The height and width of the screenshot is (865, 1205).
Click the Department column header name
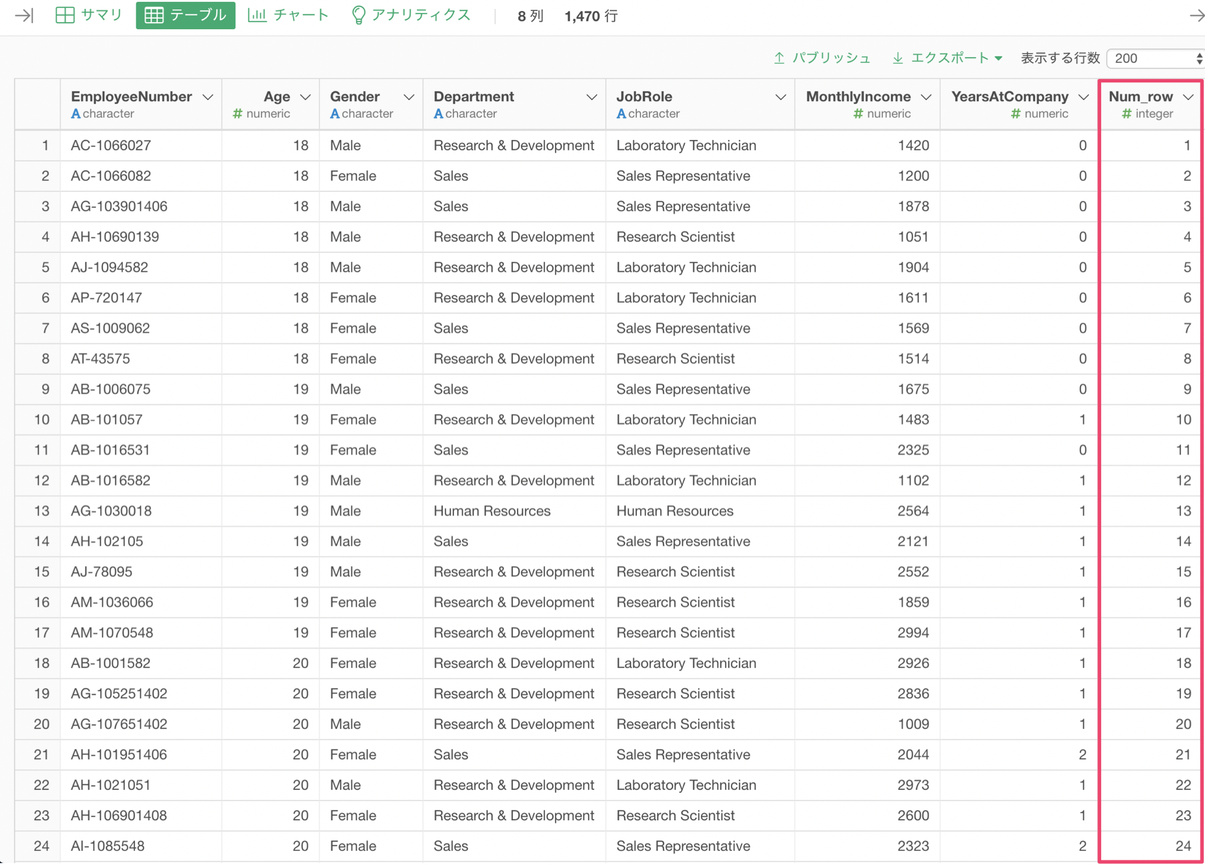coord(473,97)
